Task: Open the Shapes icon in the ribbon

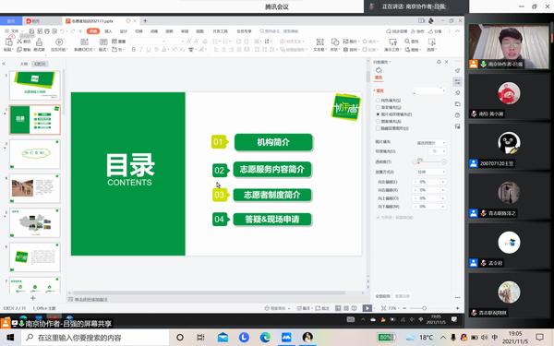Action: pos(334,42)
